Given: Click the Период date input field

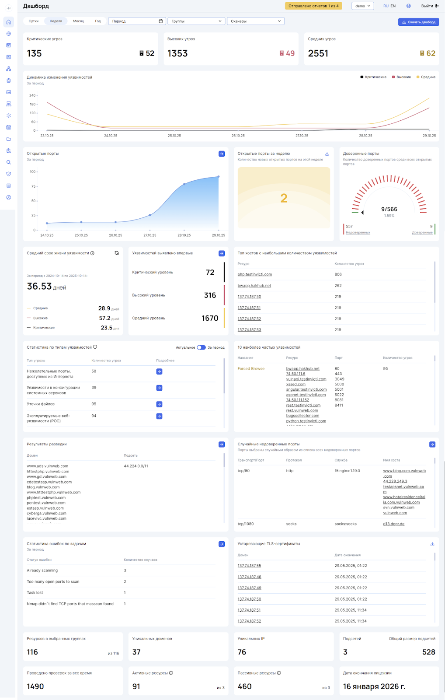Looking at the screenshot, I should pos(136,21).
